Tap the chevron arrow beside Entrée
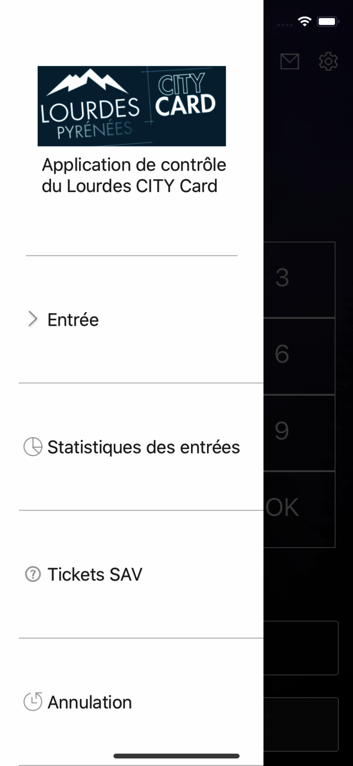Image resolution: width=353 pixels, height=766 pixels. tap(33, 319)
